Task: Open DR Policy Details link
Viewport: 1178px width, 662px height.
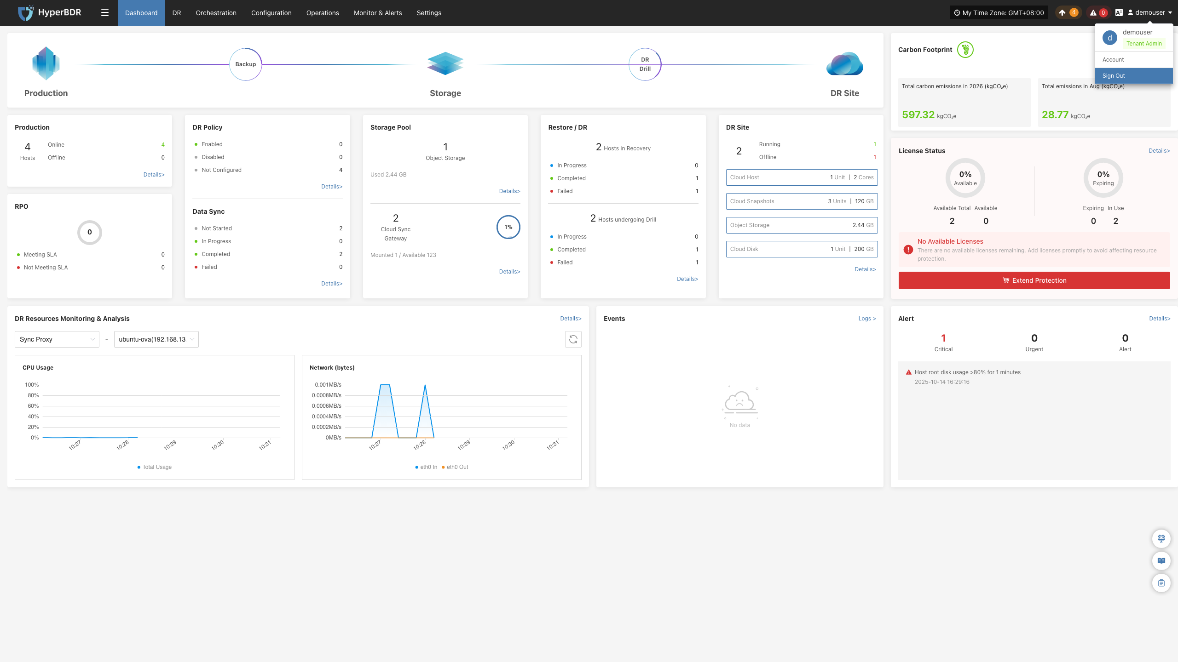Action: [332, 187]
